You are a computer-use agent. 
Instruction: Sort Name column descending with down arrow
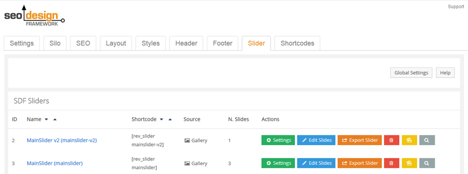[46, 119]
